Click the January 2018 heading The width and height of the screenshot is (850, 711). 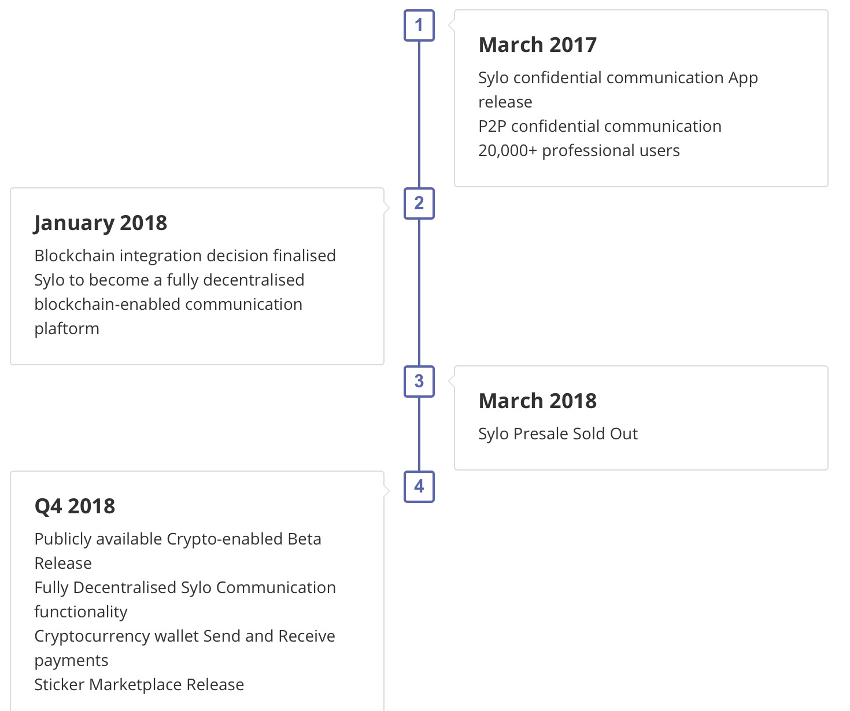pos(101,223)
